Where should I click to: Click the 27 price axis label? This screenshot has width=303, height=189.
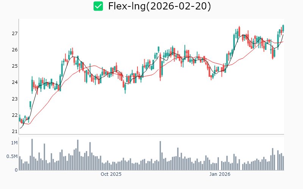click(x=14, y=34)
